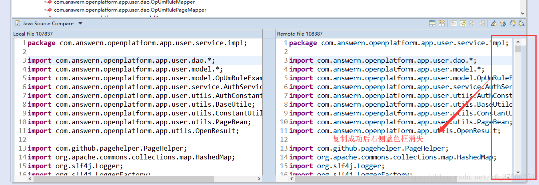Image resolution: width=539 pixels, height=185 pixels.
Task: Click the Remote File 108387 pane header
Action: point(300,34)
